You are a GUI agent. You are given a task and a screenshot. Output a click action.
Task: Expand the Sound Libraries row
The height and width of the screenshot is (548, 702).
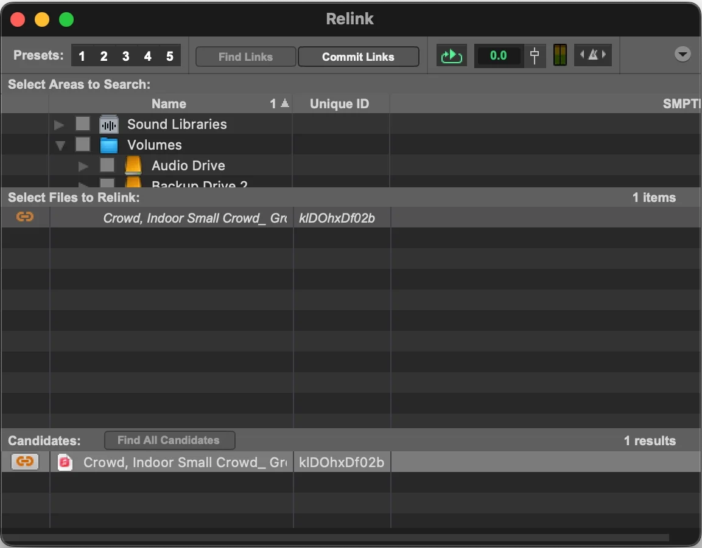[x=59, y=125]
